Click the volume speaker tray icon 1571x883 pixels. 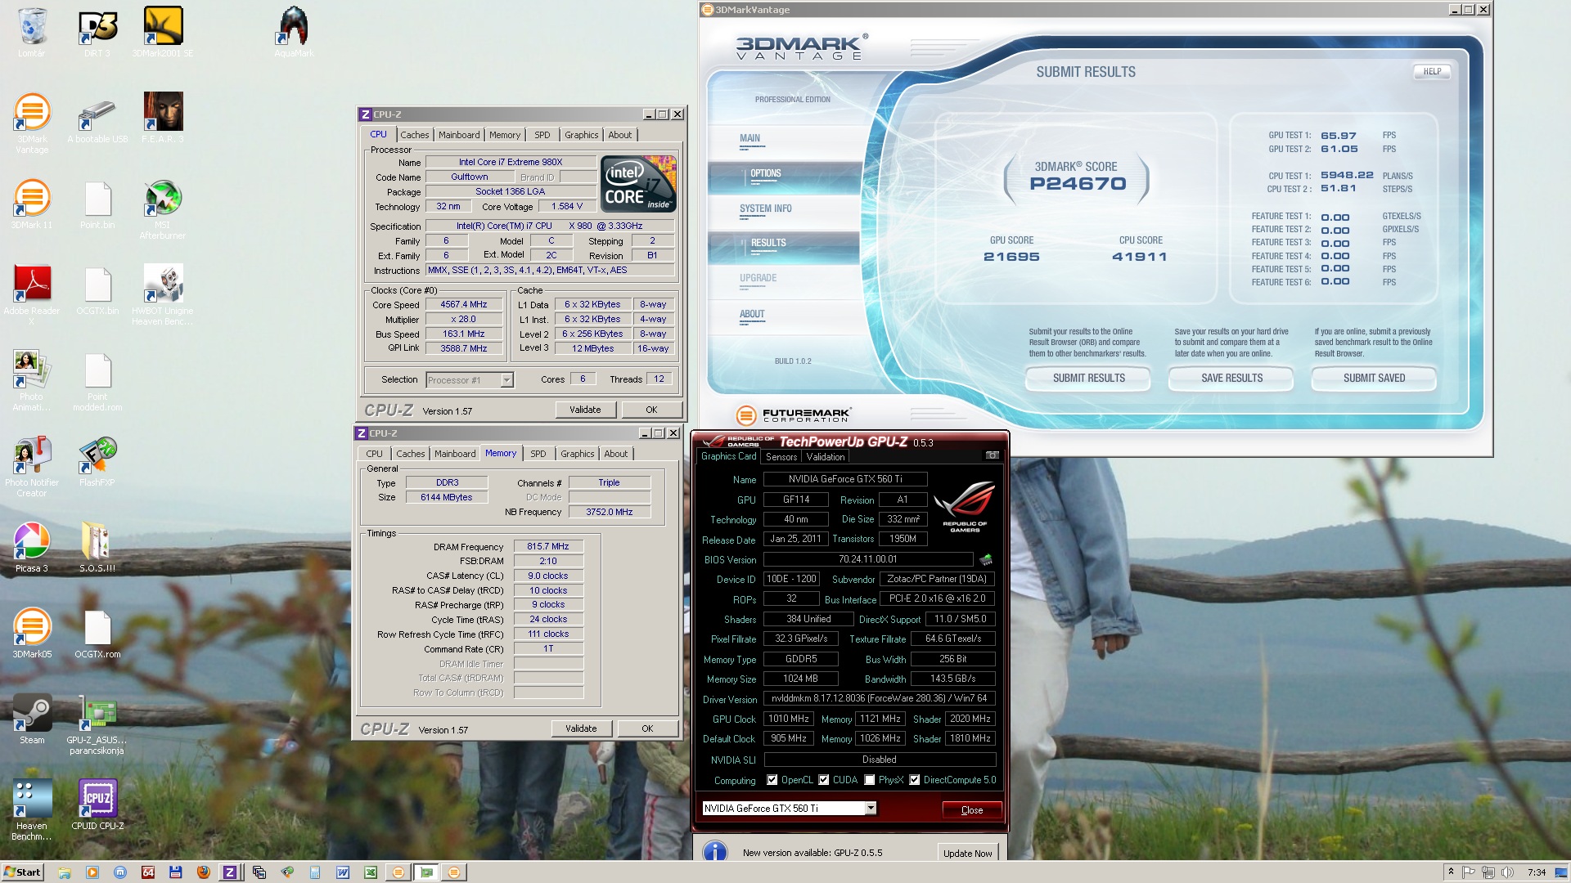click(1507, 872)
